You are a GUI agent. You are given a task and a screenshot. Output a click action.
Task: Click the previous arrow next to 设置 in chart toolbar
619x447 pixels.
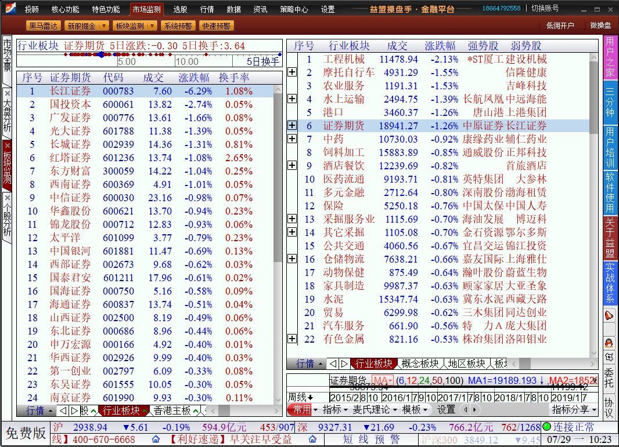[466, 409]
